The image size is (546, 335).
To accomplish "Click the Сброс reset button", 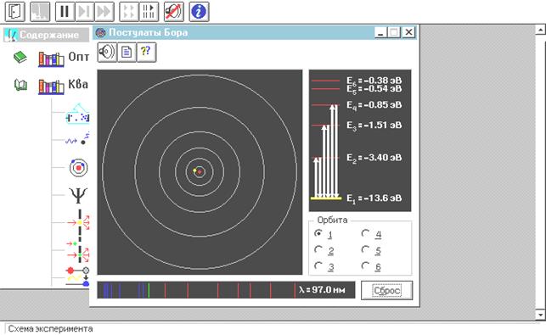I will [387, 290].
